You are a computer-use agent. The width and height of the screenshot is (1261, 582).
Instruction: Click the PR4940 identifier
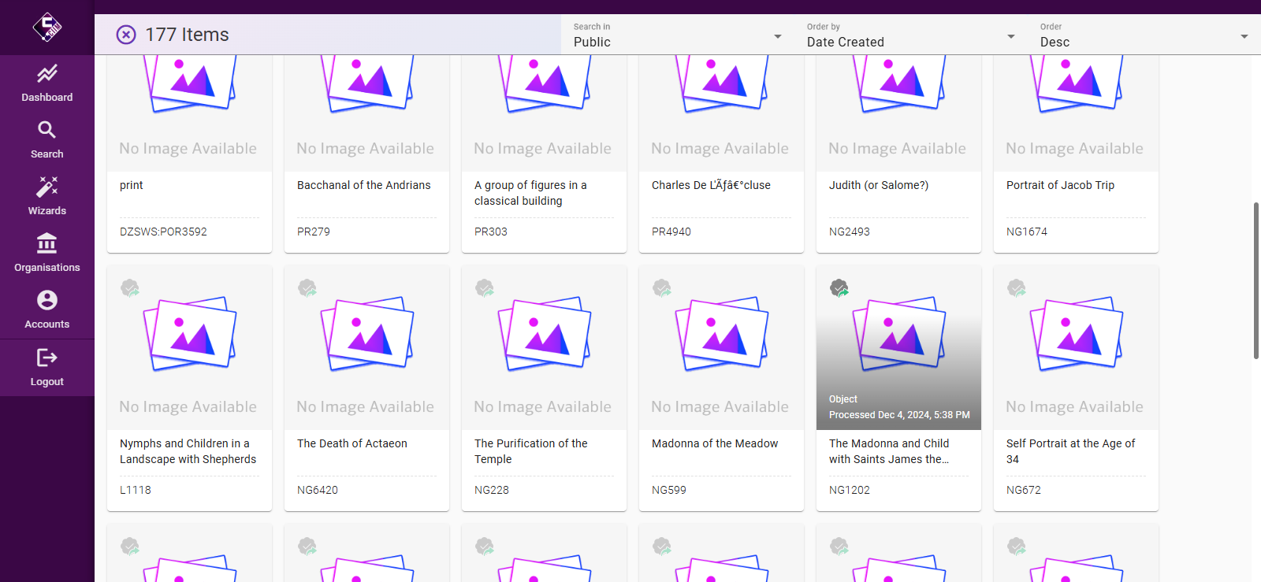671,232
